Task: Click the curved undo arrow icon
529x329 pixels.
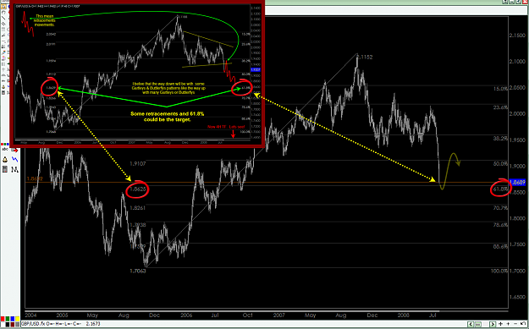Action: point(523,324)
